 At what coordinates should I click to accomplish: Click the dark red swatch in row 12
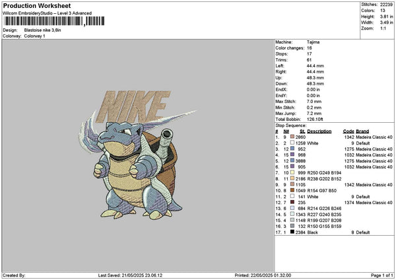click(292, 202)
